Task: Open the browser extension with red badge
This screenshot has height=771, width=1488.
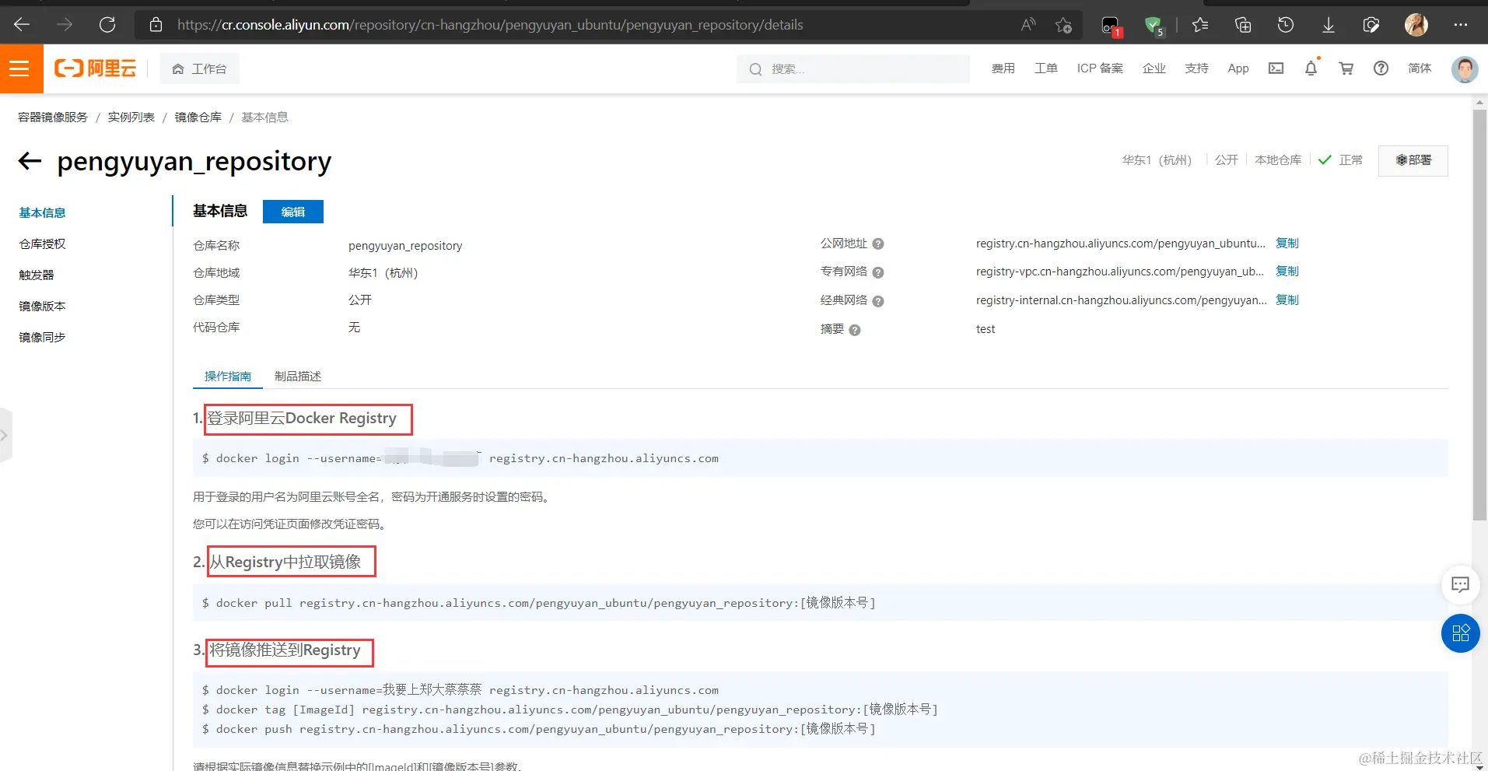Action: [x=1111, y=26]
